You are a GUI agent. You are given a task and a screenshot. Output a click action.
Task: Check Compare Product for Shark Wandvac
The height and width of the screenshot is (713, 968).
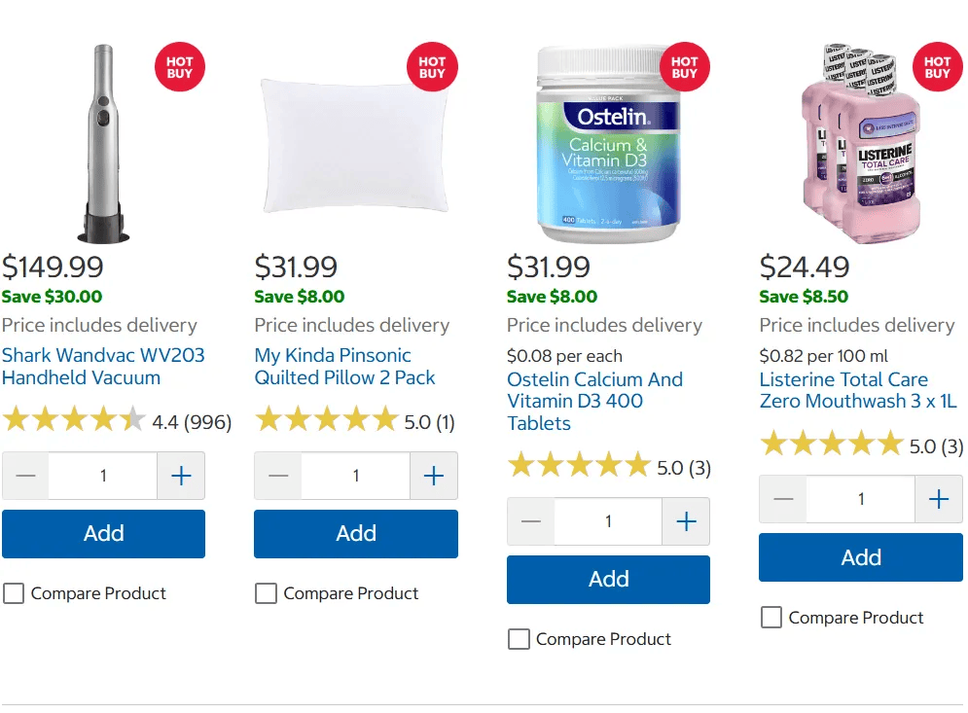point(14,593)
